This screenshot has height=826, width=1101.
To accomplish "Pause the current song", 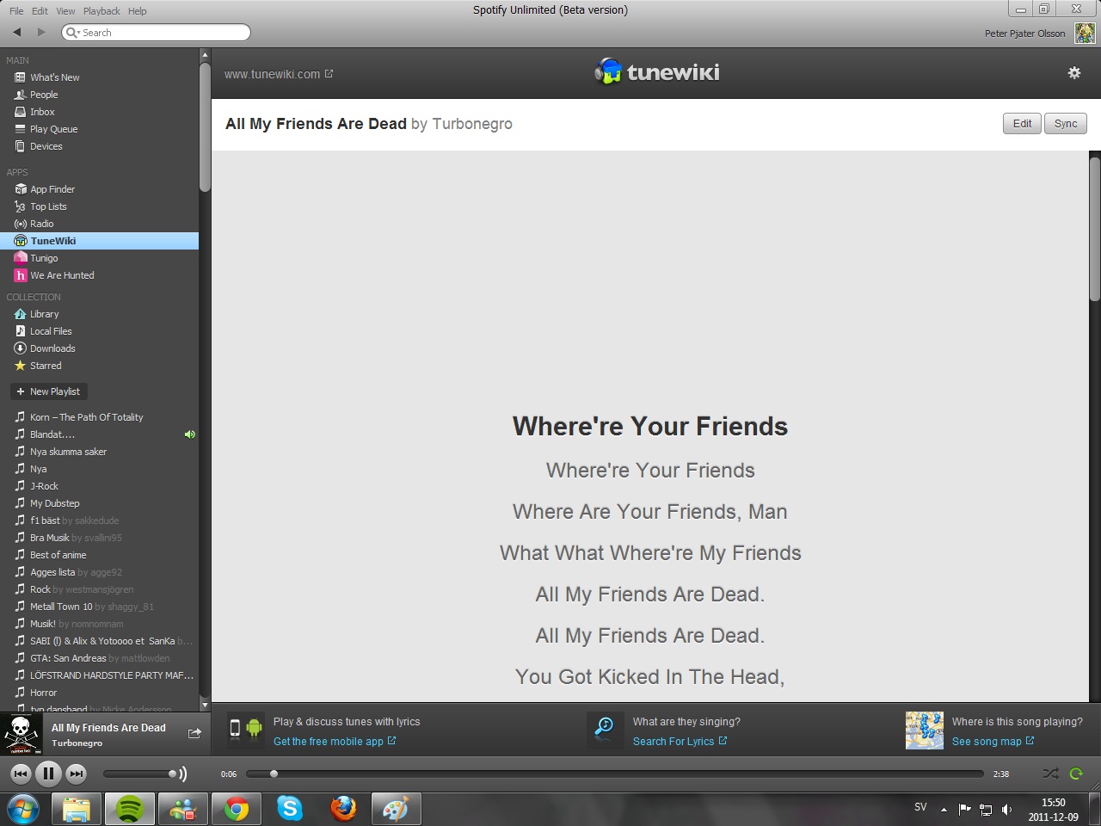I will (48, 774).
